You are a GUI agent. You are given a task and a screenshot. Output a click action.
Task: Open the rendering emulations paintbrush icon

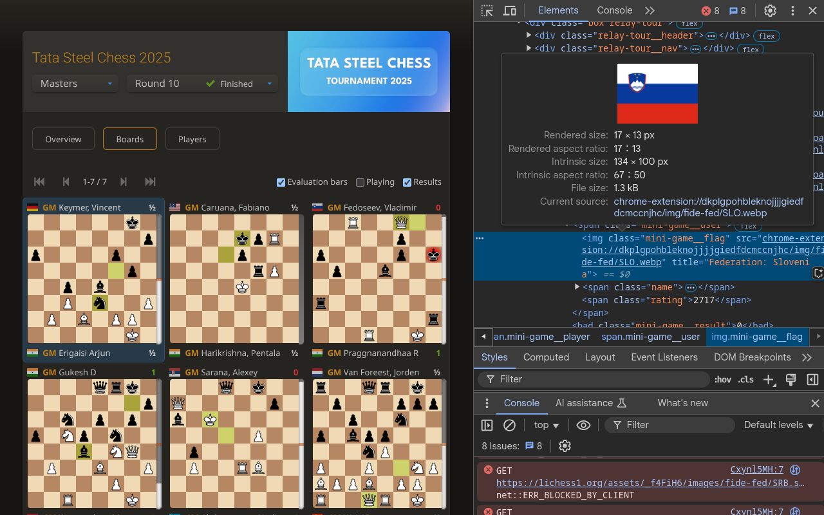[791, 379]
